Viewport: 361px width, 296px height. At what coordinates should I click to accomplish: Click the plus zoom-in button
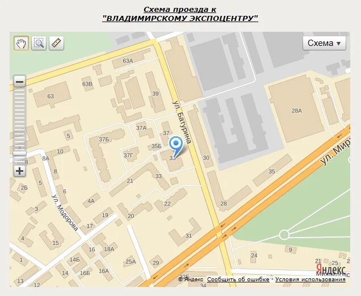click(x=19, y=171)
